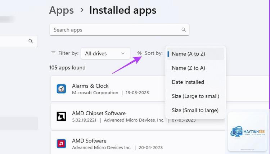
Task: Click the Sort by label
Action: tap(153, 53)
